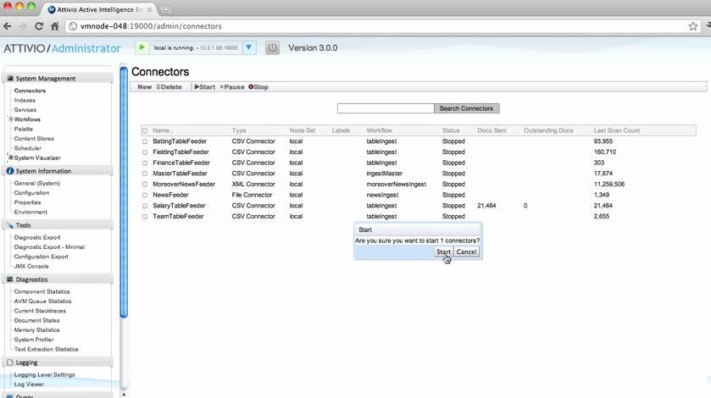Open Memory Statistics

pyautogui.click(x=36, y=330)
